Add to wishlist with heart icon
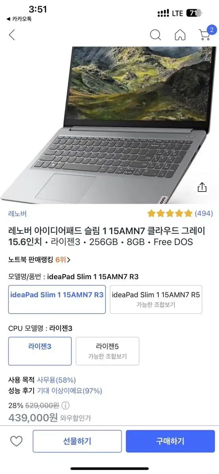219x474 pixels. tap(16, 441)
